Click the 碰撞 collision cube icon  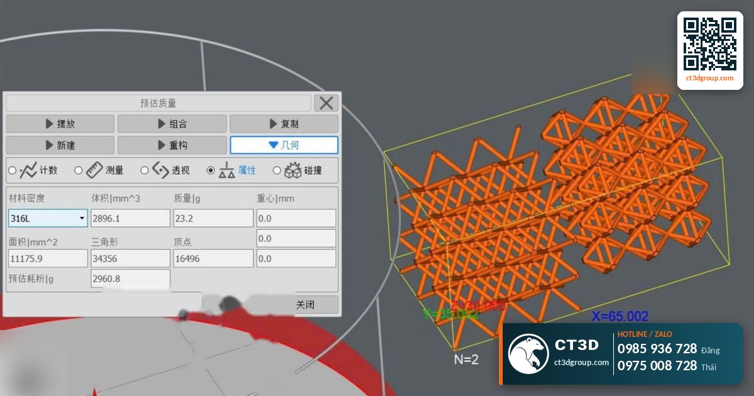coord(293,170)
